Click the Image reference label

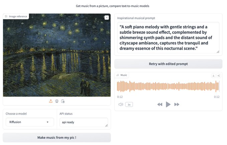tap(16, 16)
